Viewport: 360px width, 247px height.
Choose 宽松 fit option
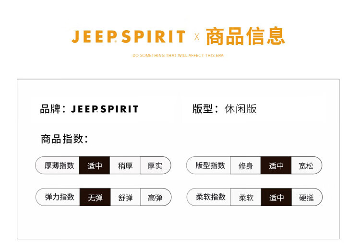[306, 166]
